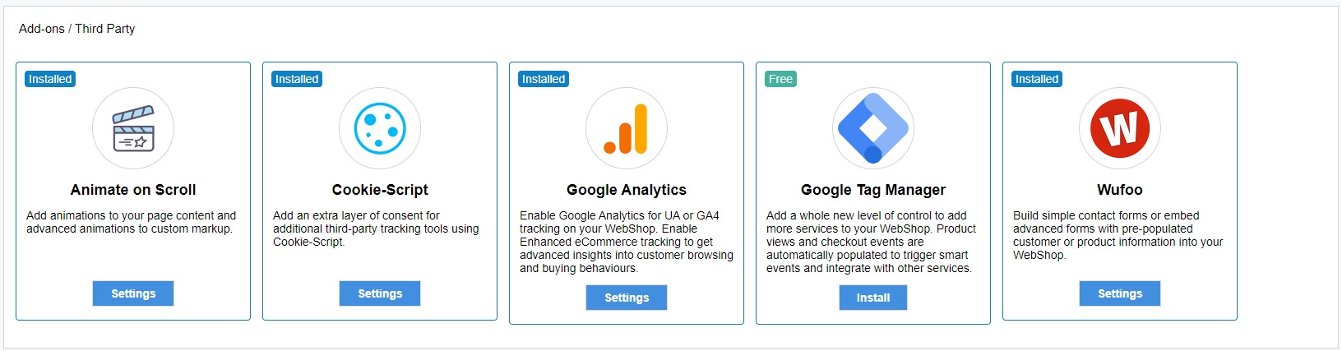Viewport: 1342px width, 351px height.
Task: Click the Free badge on Google Tag Manager
Action: coord(780,79)
